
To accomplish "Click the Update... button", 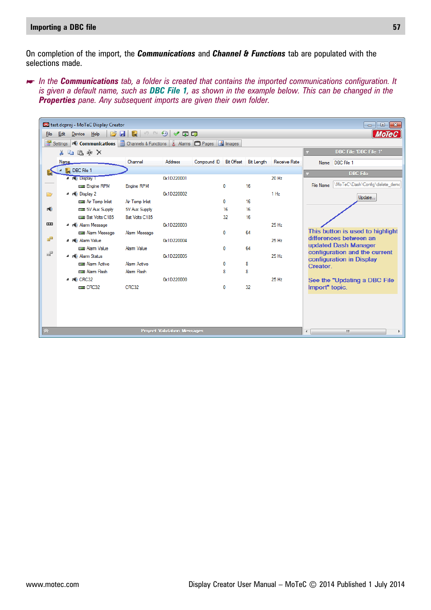I will point(367,197).
